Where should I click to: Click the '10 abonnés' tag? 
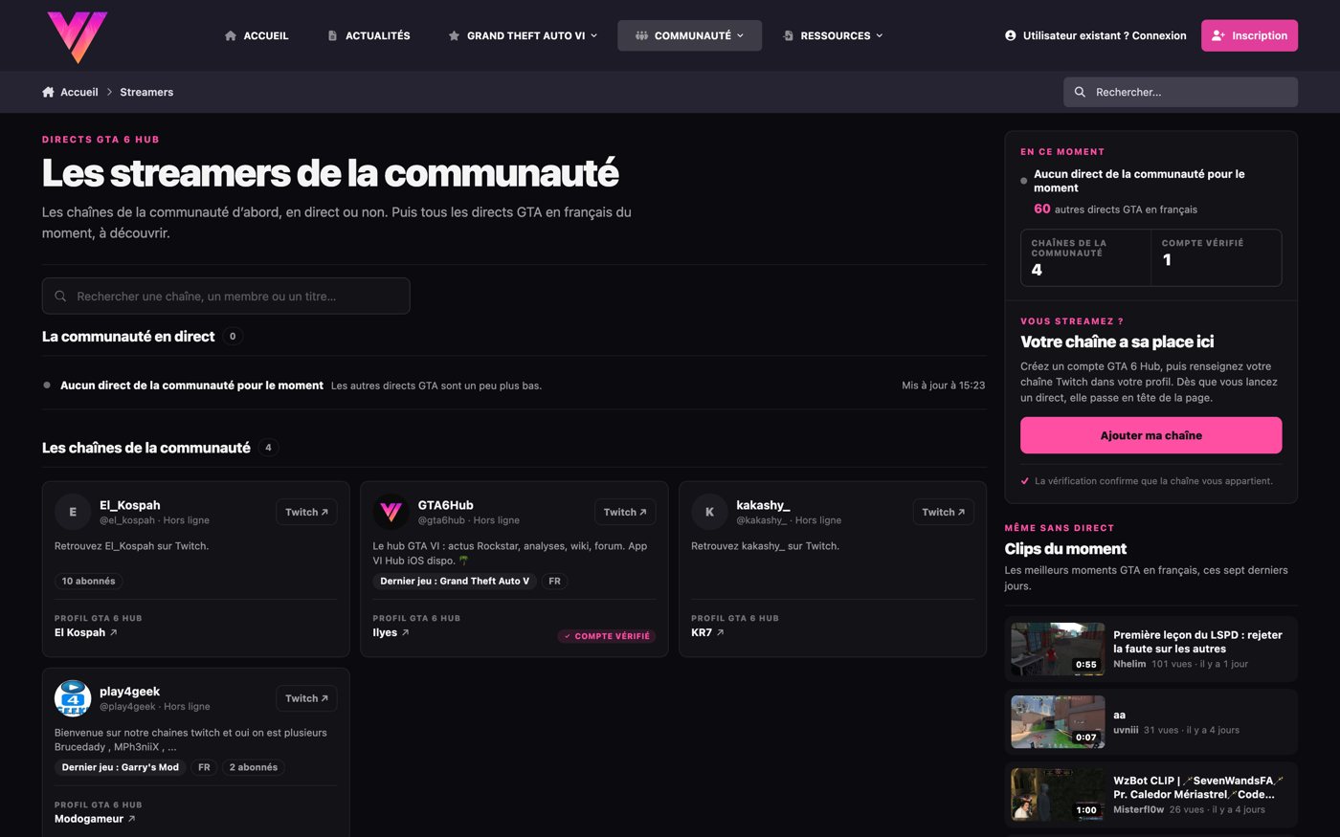point(88,581)
